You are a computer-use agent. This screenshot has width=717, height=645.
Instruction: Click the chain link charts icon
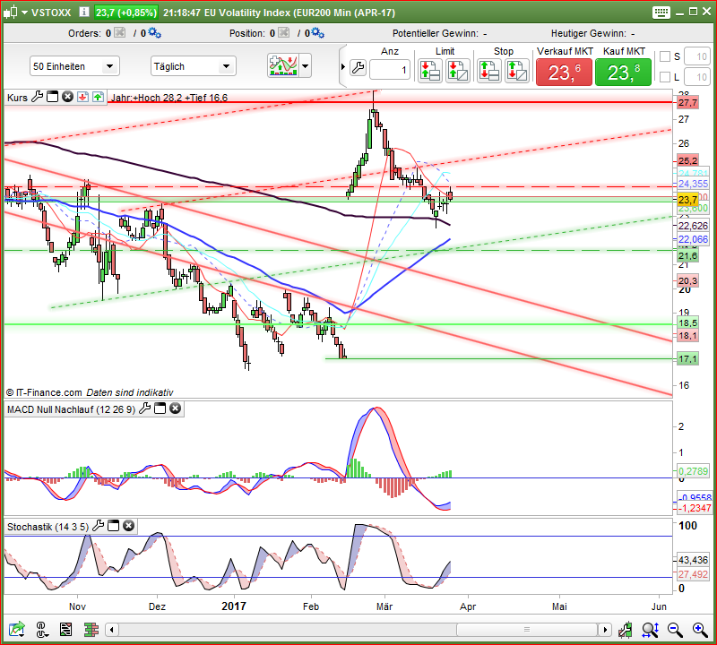pos(41,630)
